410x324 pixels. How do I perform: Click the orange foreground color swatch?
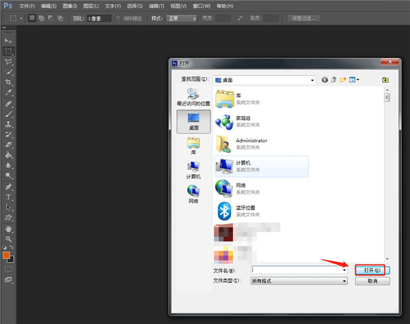pyautogui.click(x=6, y=255)
